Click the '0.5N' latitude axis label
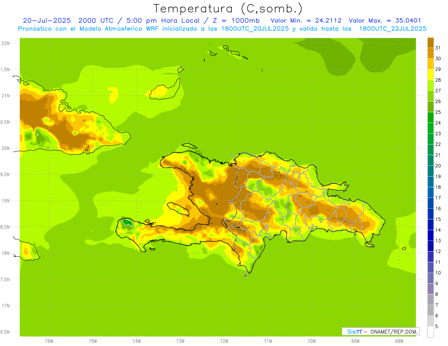 click(x=6, y=122)
